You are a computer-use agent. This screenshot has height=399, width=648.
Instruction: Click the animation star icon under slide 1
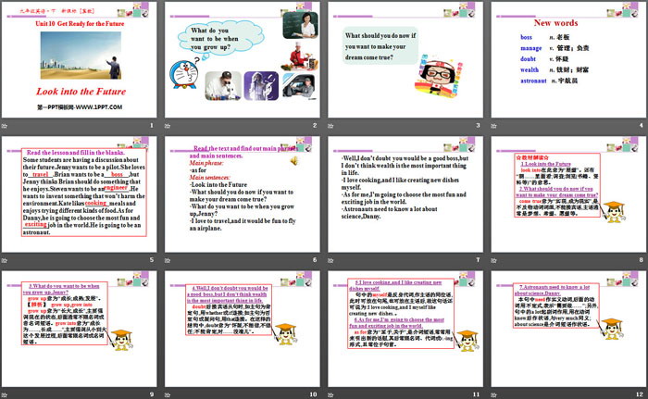[5, 126]
